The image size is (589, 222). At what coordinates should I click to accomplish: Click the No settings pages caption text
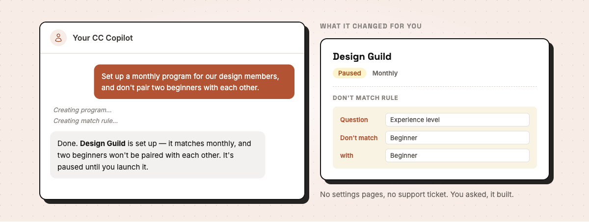417,195
